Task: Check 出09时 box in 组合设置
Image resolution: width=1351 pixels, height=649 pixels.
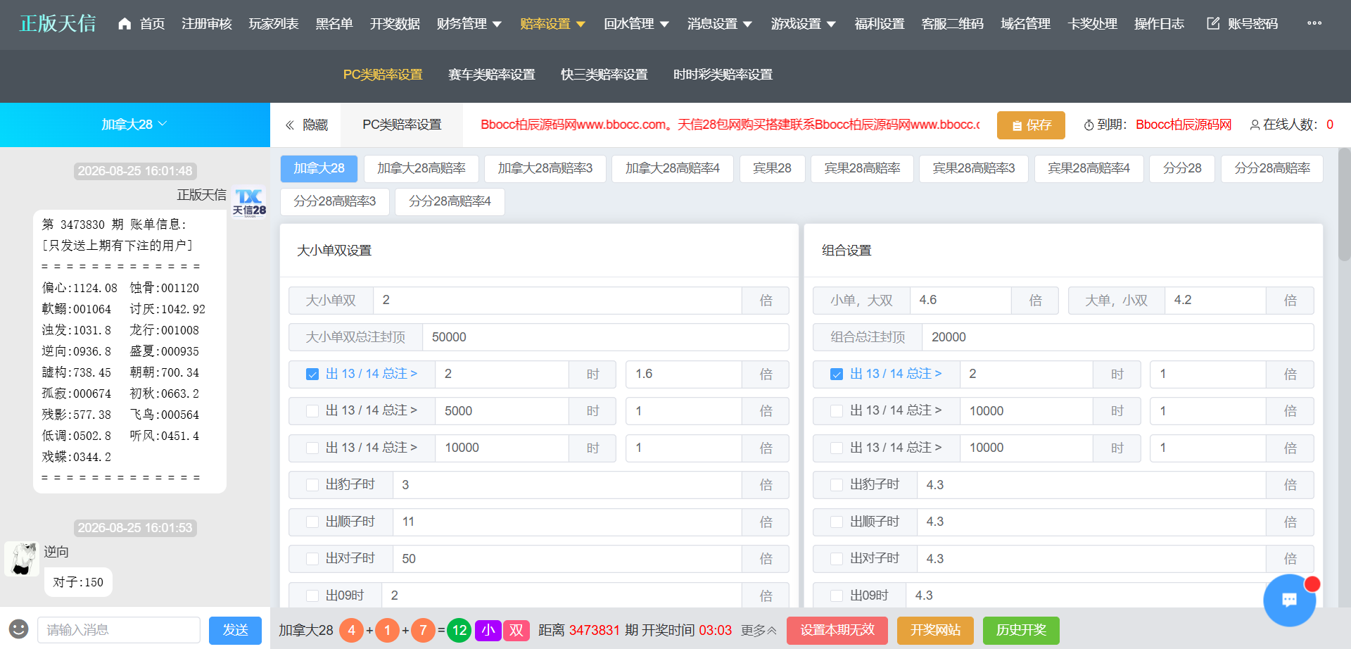Action: (x=837, y=596)
